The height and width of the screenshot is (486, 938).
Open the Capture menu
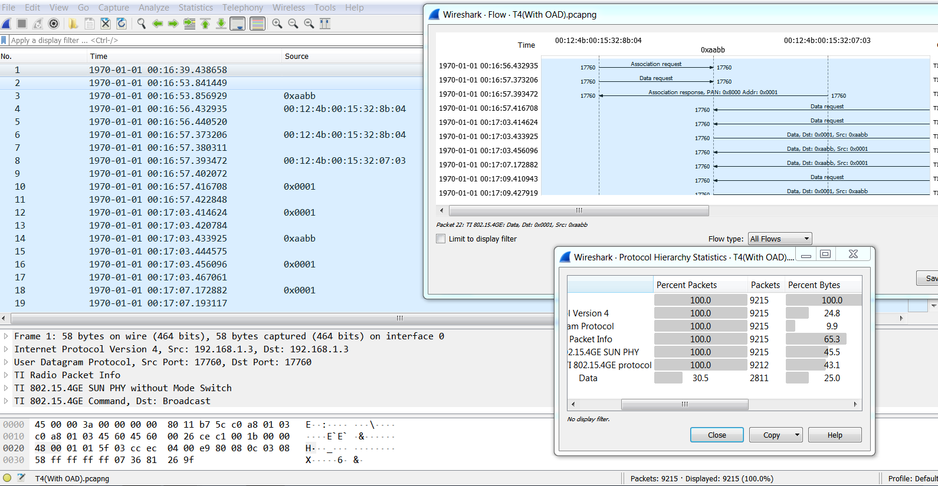(114, 8)
